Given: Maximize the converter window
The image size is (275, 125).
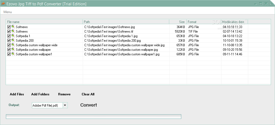Looking at the screenshot, I should click(261, 3).
